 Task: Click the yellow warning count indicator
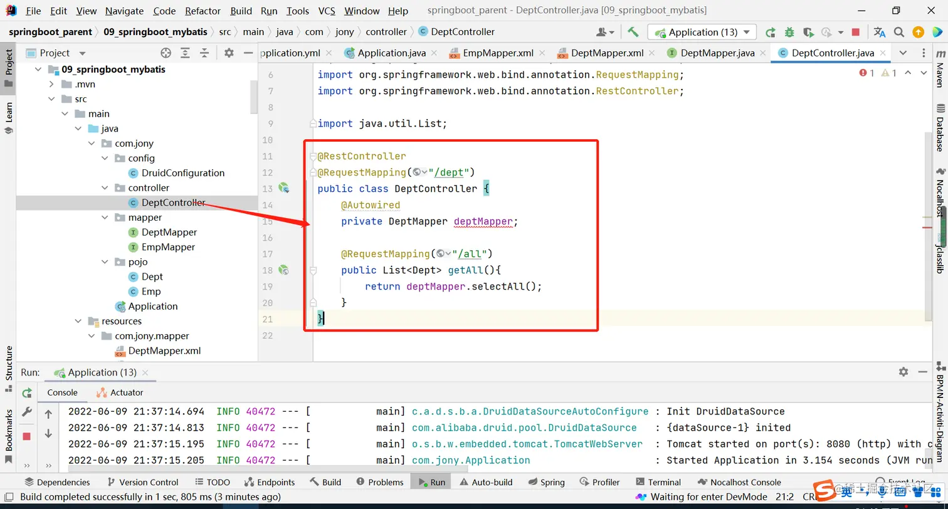pos(889,73)
